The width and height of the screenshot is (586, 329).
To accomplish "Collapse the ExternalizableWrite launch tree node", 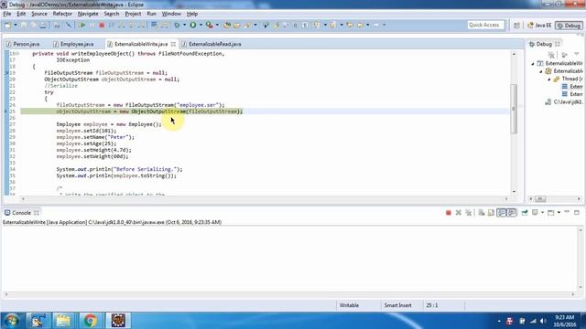I will click(533, 64).
